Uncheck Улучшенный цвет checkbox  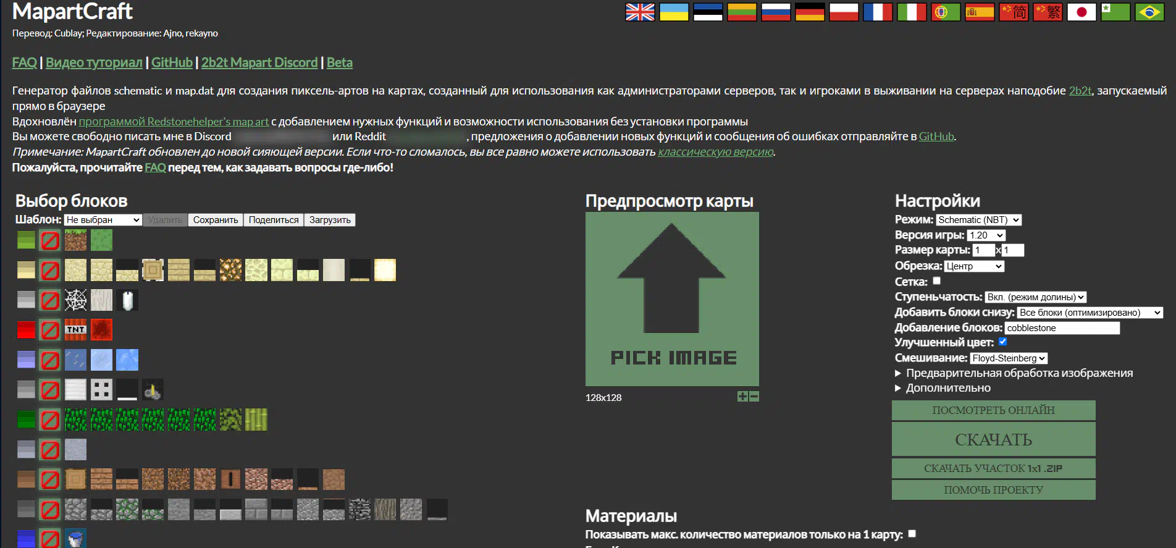coord(1002,342)
